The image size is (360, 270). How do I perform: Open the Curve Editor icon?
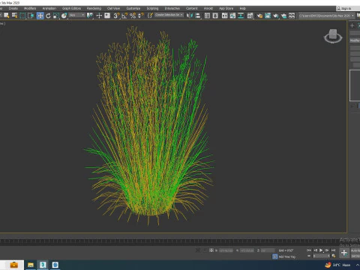point(232,16)
